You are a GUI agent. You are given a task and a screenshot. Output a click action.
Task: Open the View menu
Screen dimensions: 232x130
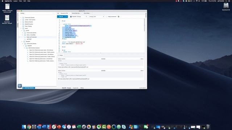(x=20, y=1)
